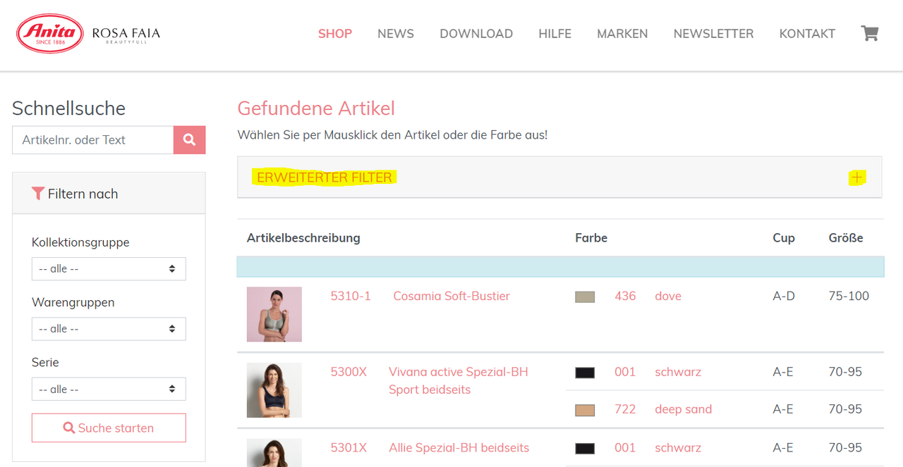Expand filter with the plus icon
Image resolution: width=903 pixels, height=467 pixels.
coord(856,178)
